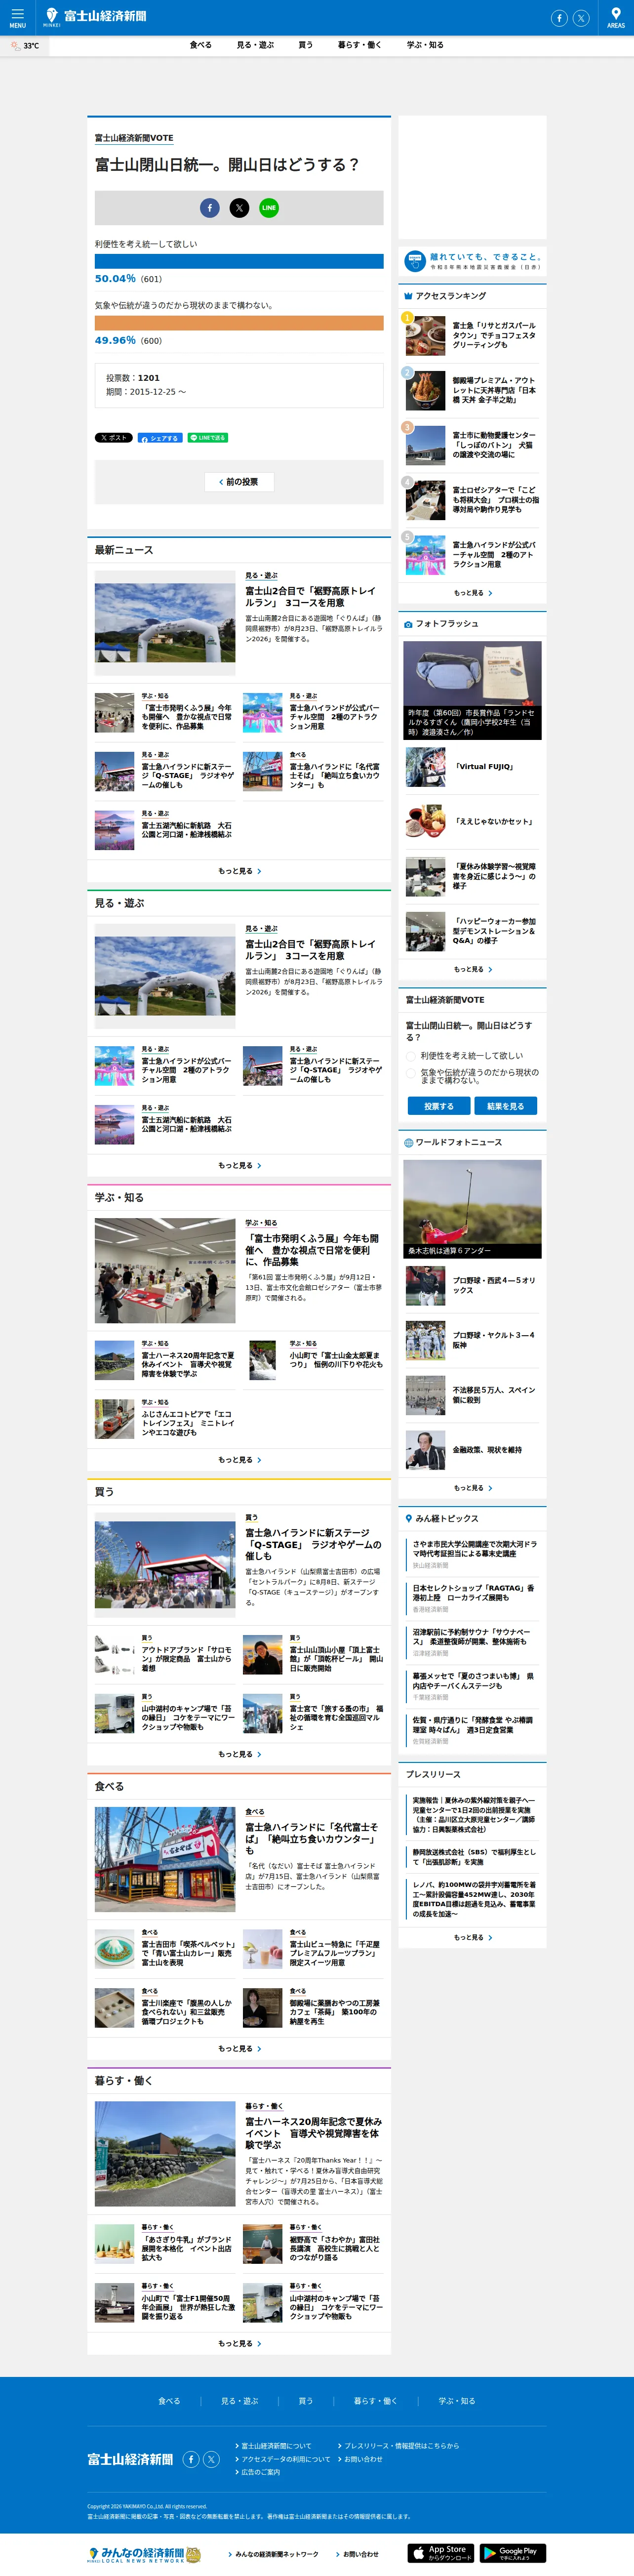Screen dimensions: 634x2576
Task: Expand もっと見る under 見る・遊ぶ section
Action: click(239, 1165)
